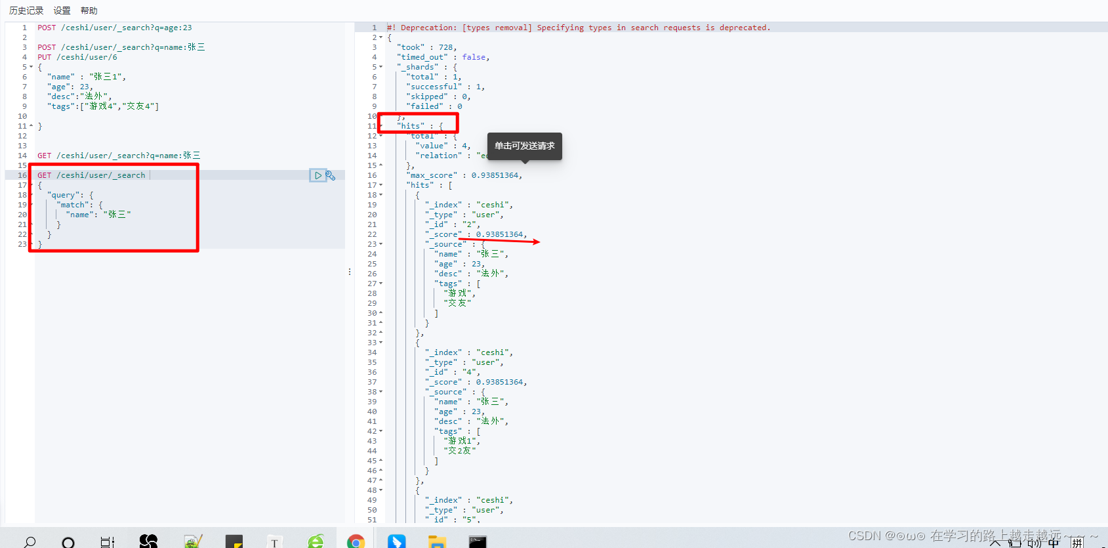Open Windows search magnifier in taskbar
Screen dimensions: 1108x548
30,542
